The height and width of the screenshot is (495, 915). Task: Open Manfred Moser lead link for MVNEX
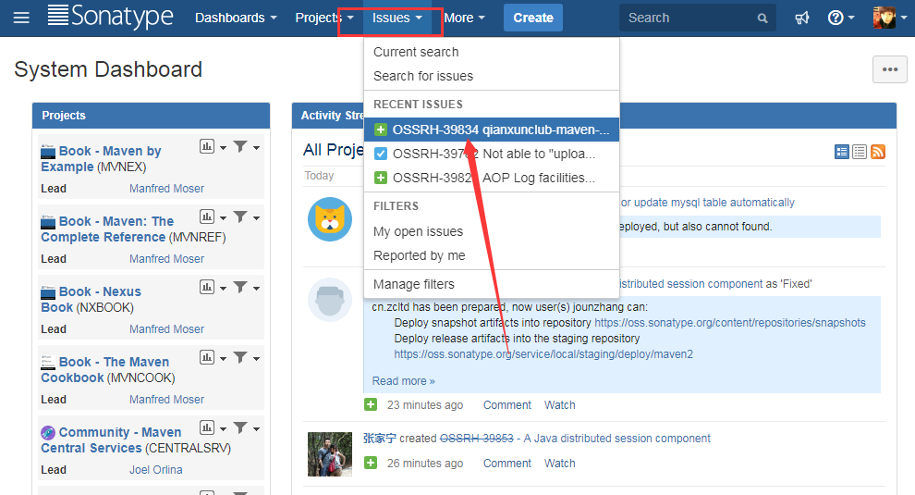point(167,189)
